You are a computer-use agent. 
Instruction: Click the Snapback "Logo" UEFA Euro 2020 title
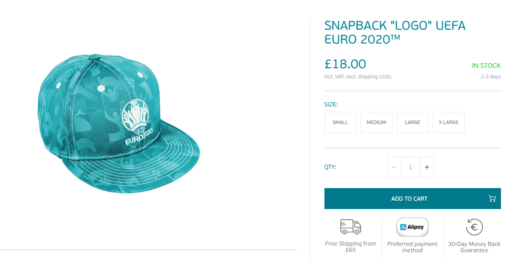coord(395,32)
